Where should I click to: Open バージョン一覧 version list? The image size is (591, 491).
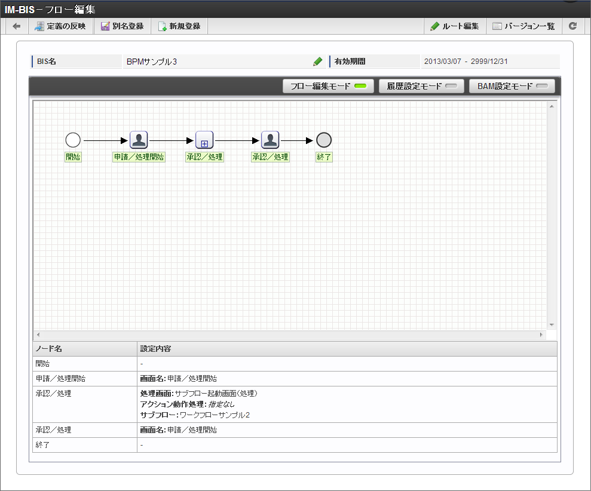point(523,26)
